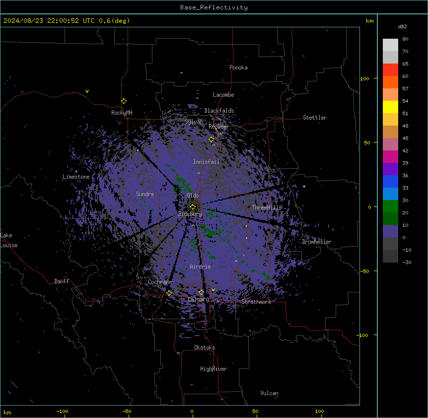Click the Okotoks town label
428x418 pixels.
coord(205,348)
